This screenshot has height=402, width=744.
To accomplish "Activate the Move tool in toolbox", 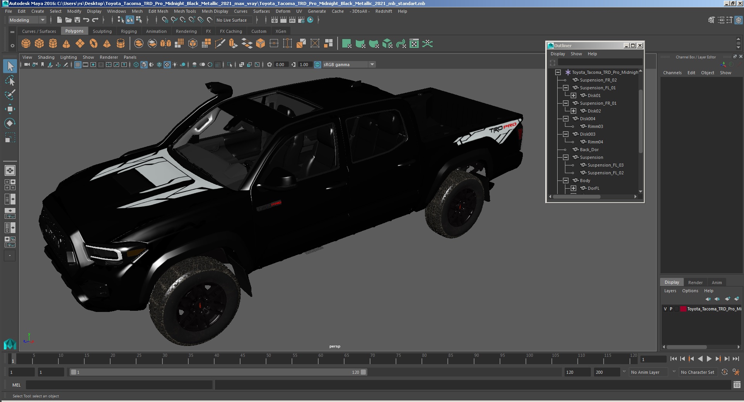I will 10,109.
